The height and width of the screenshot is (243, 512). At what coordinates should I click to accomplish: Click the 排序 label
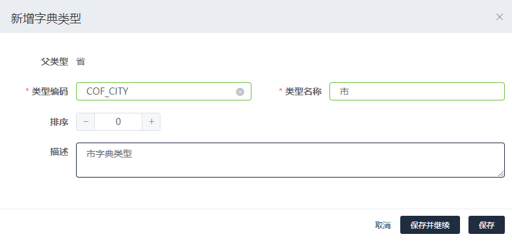[x=58, y=122]
